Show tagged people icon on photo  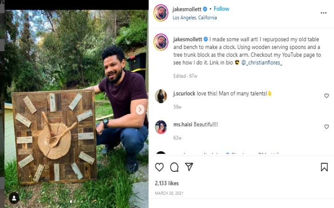click(x=14, y=197)
